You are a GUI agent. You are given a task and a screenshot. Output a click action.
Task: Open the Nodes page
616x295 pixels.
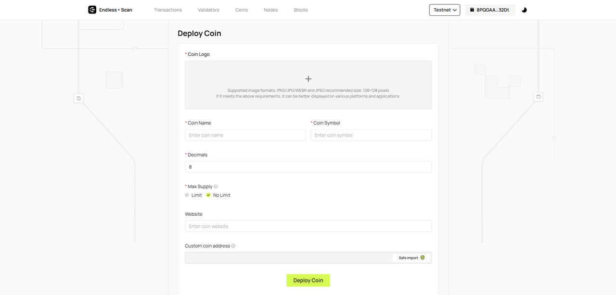271,10
